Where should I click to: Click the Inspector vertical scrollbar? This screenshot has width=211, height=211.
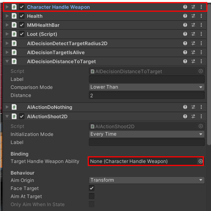pos(209,74)
